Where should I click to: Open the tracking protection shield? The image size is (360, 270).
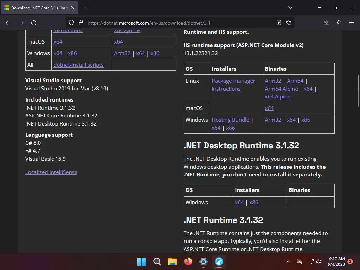click(x=71, y=23)
